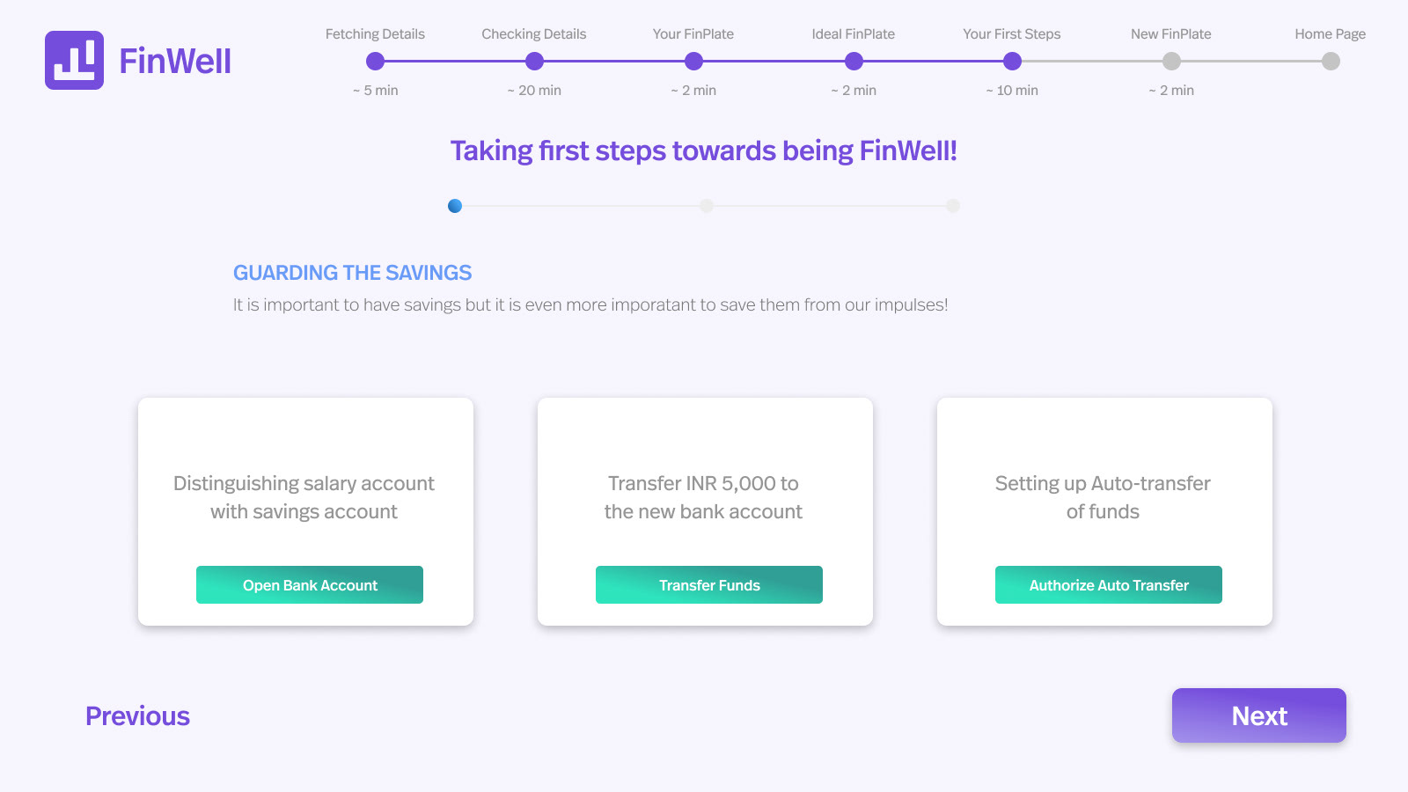The height and width of the screenshot is (792, 1408).
Task: Click the New FinPlate grey step dot
Action: click(1171, 61)
